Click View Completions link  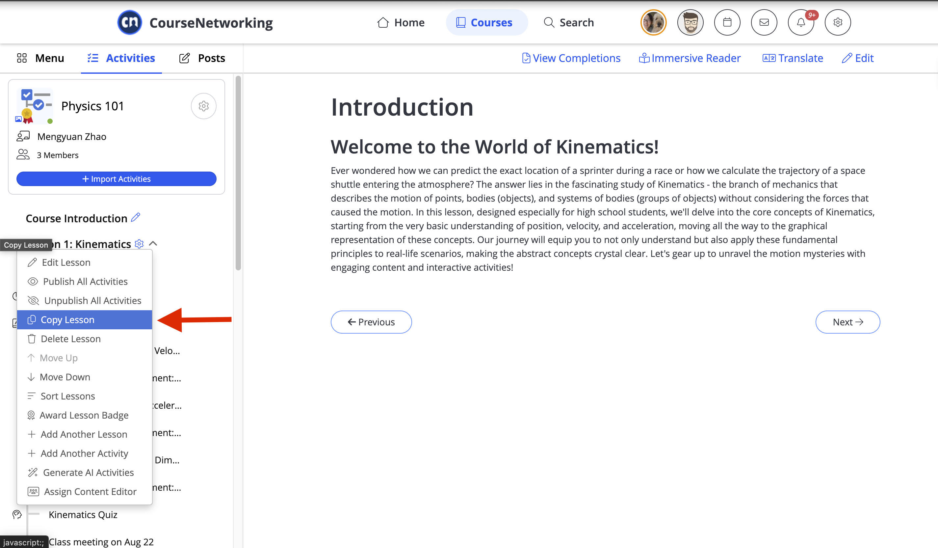pyautogui.click(x=571, y=58)
